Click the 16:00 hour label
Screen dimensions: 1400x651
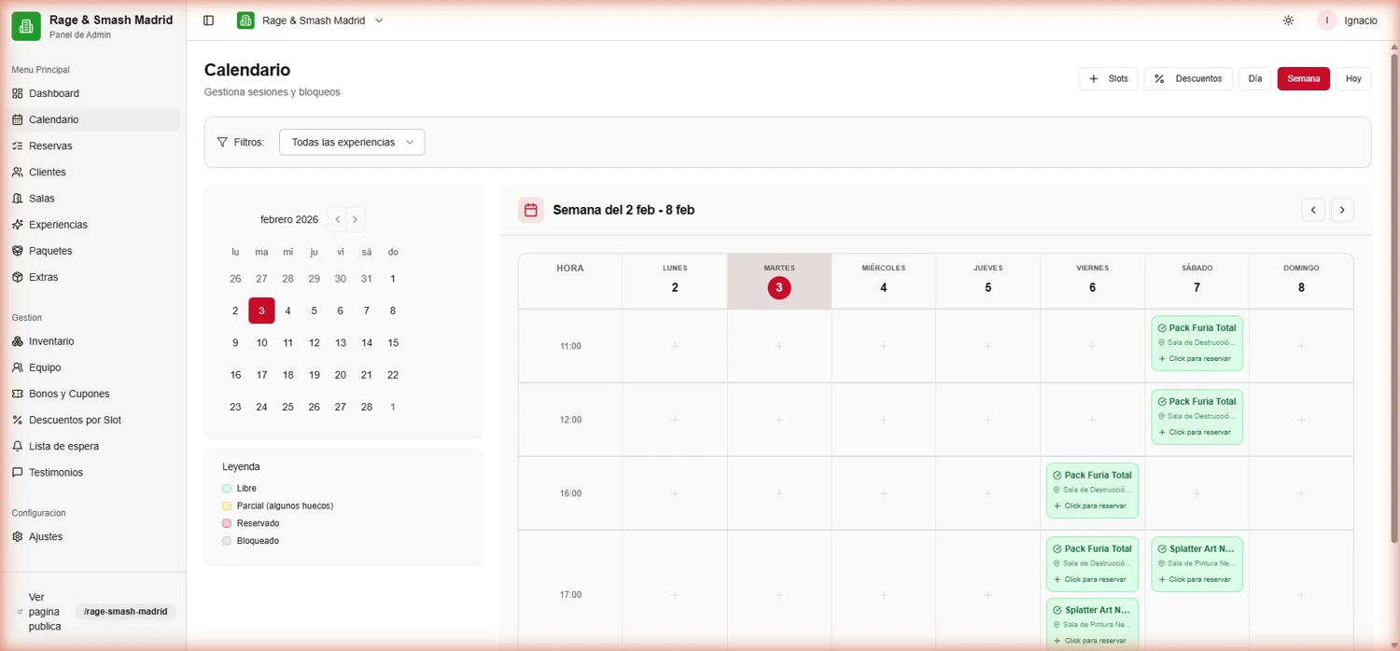(x=570, y=493)
